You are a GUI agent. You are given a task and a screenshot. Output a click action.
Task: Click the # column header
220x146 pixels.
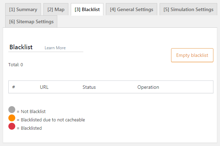pos(14,87)
